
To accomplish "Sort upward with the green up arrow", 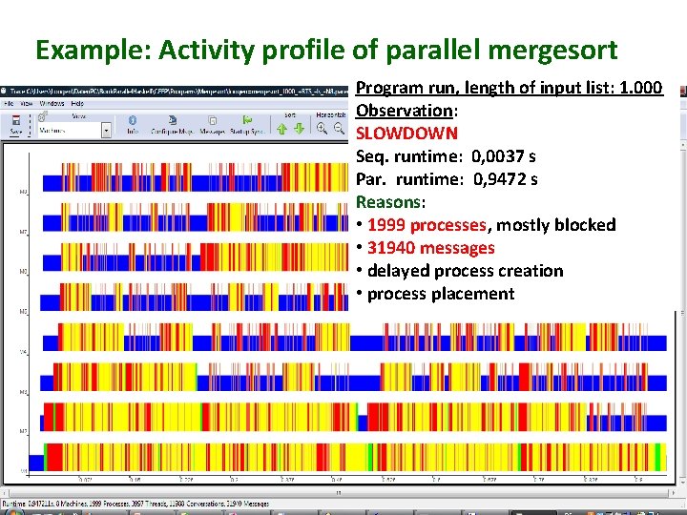I will pos(281,129).
